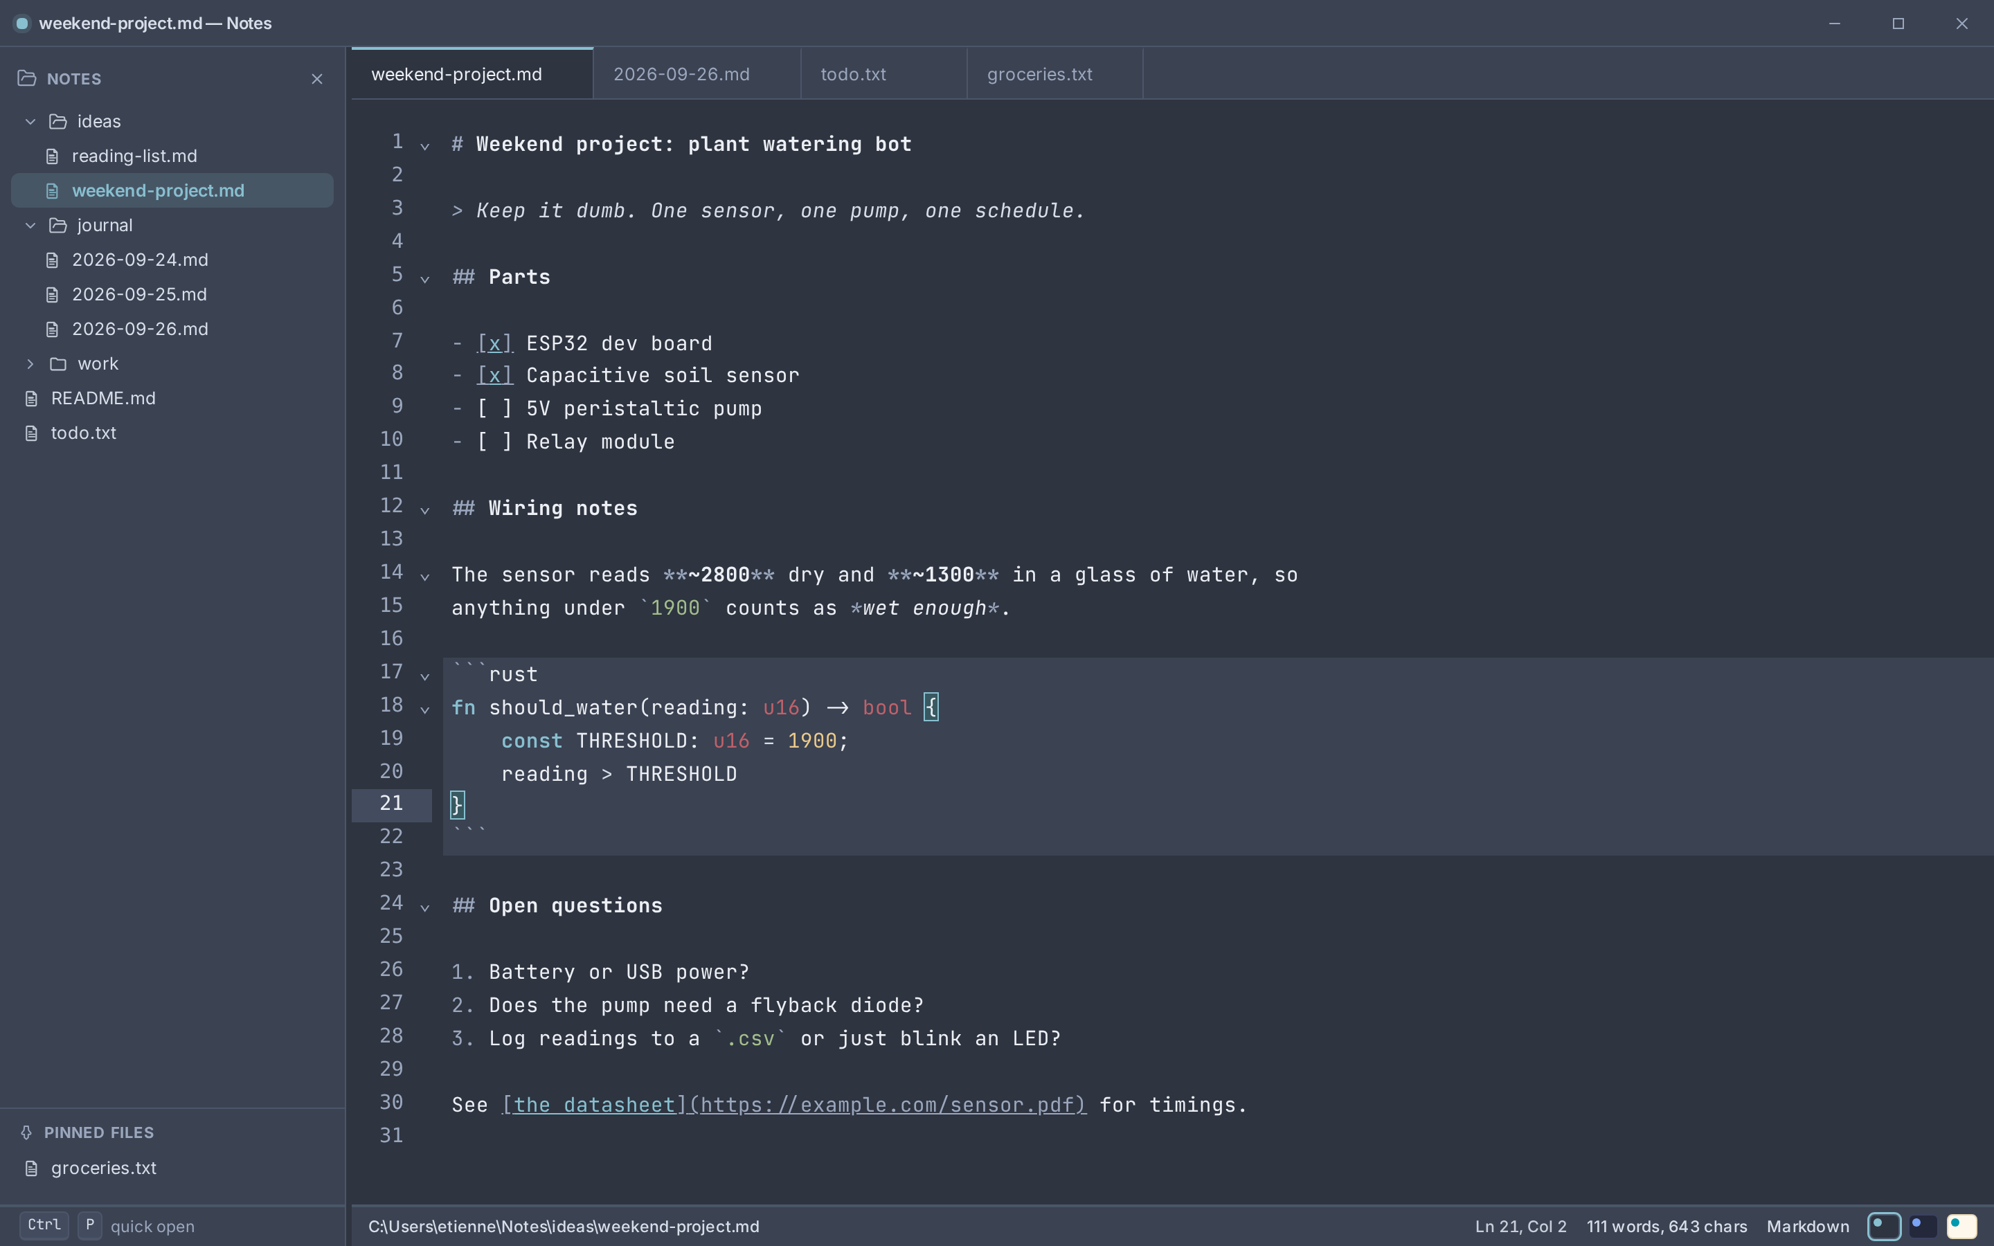Image resolution: width=1994 pixels, height=1246 pixels.
Task: Click the app dot icon in title bar
Action: 22,23
